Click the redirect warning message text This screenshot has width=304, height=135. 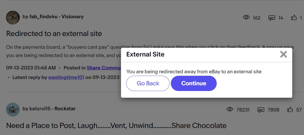[194, 72]
